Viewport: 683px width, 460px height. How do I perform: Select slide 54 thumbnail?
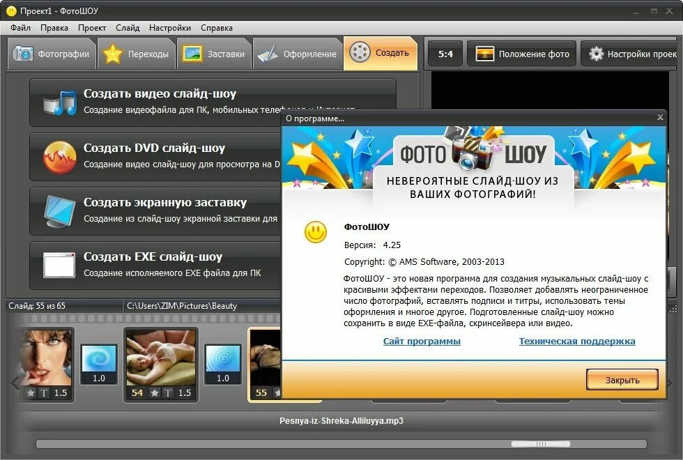tap(161, 357)
